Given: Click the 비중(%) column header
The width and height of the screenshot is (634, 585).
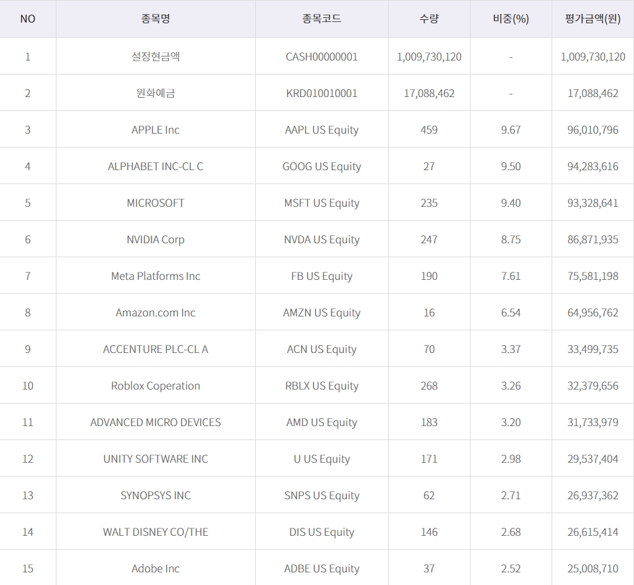Looking at the screenshot, I should point(510,19).
